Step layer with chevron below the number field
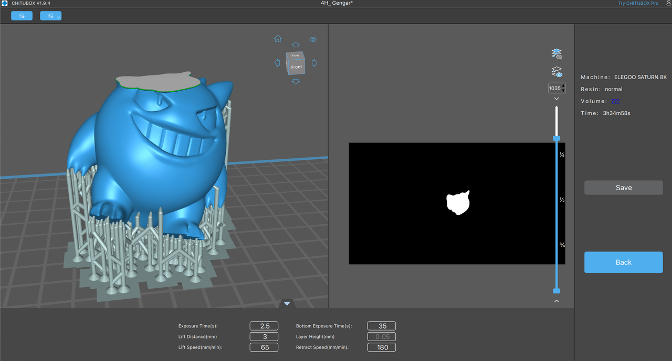Image resolution: width=672 pixels, height=361 pixels. click(556, 99)
